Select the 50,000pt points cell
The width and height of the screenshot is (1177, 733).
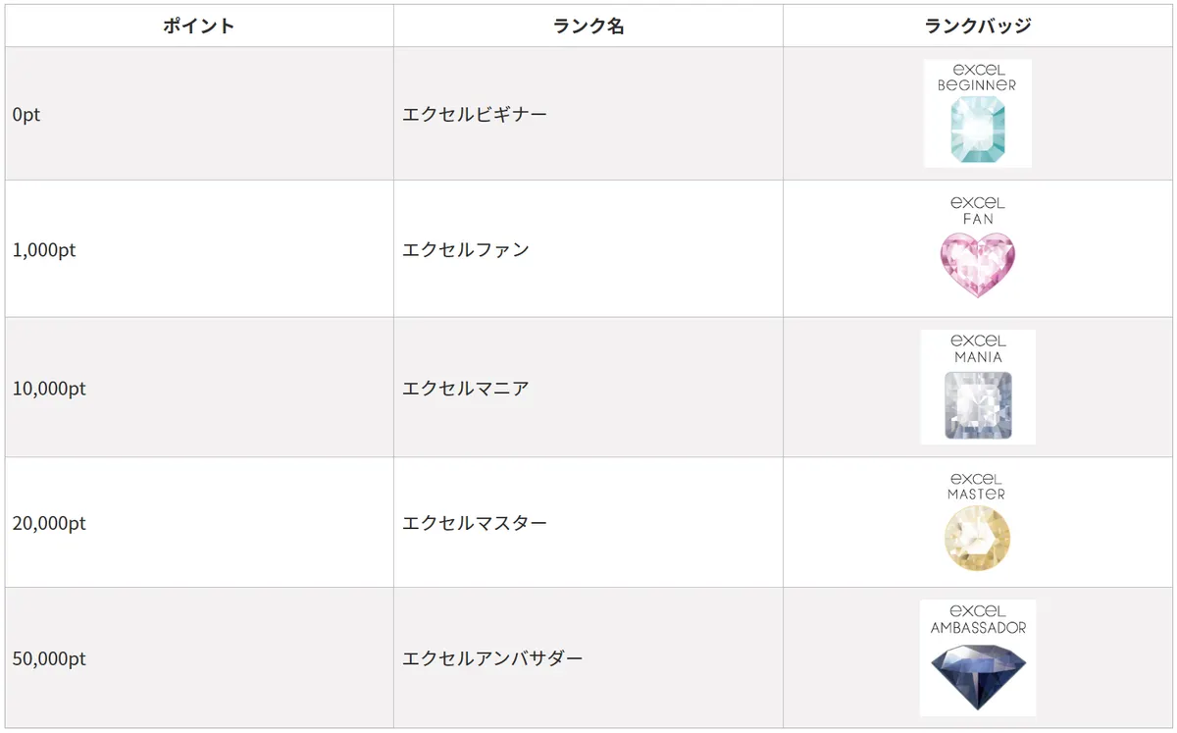199,658
